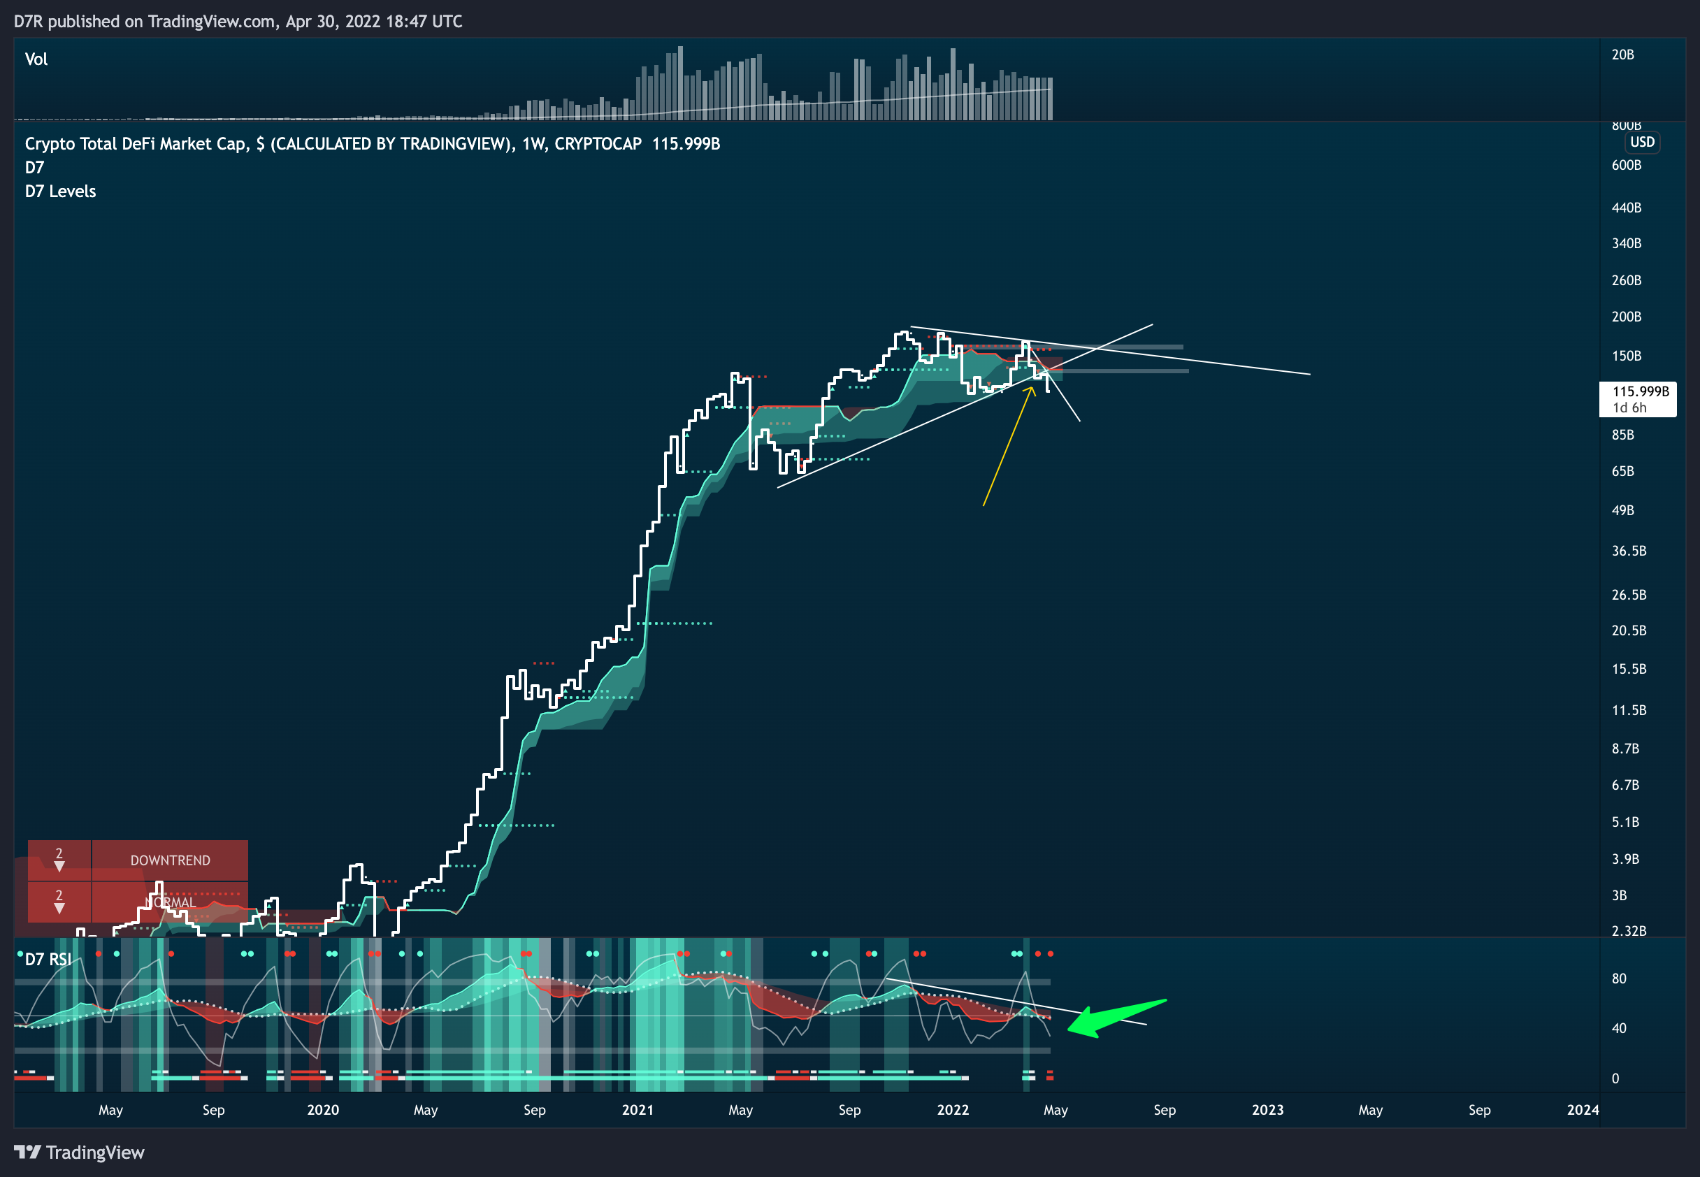
Task: Click the 26.5B price axis label
Action: pos(1629,594)
